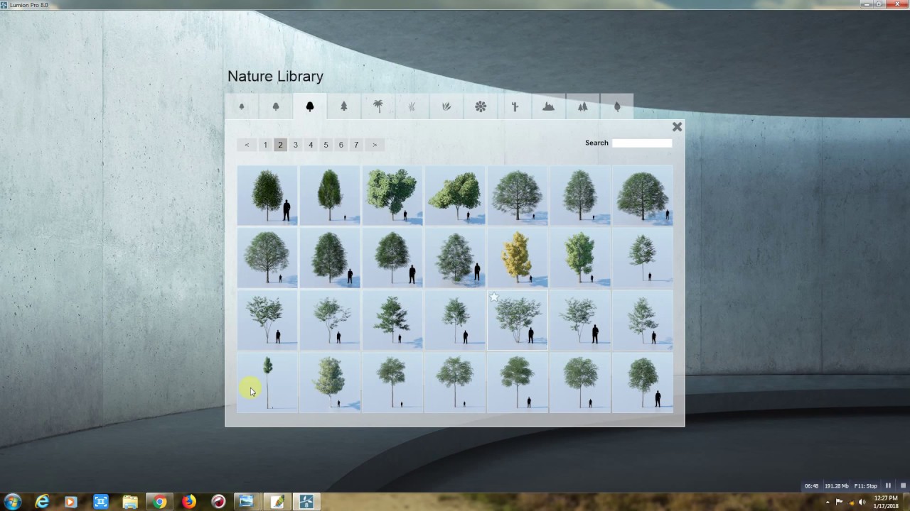Open Windows Explorer folder on taskbar

coord(130,502)
